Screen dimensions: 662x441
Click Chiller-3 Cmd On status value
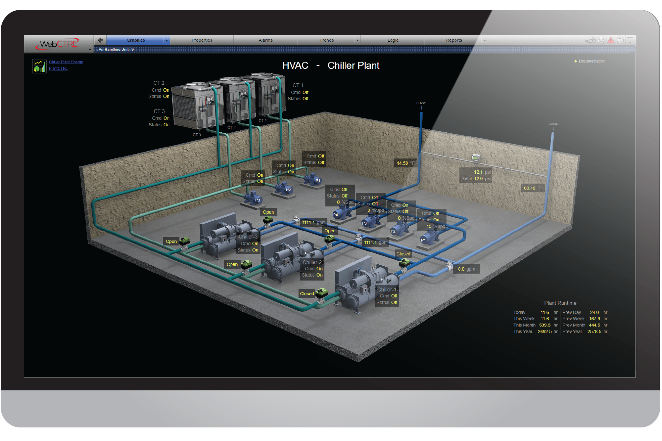[255, 243]
